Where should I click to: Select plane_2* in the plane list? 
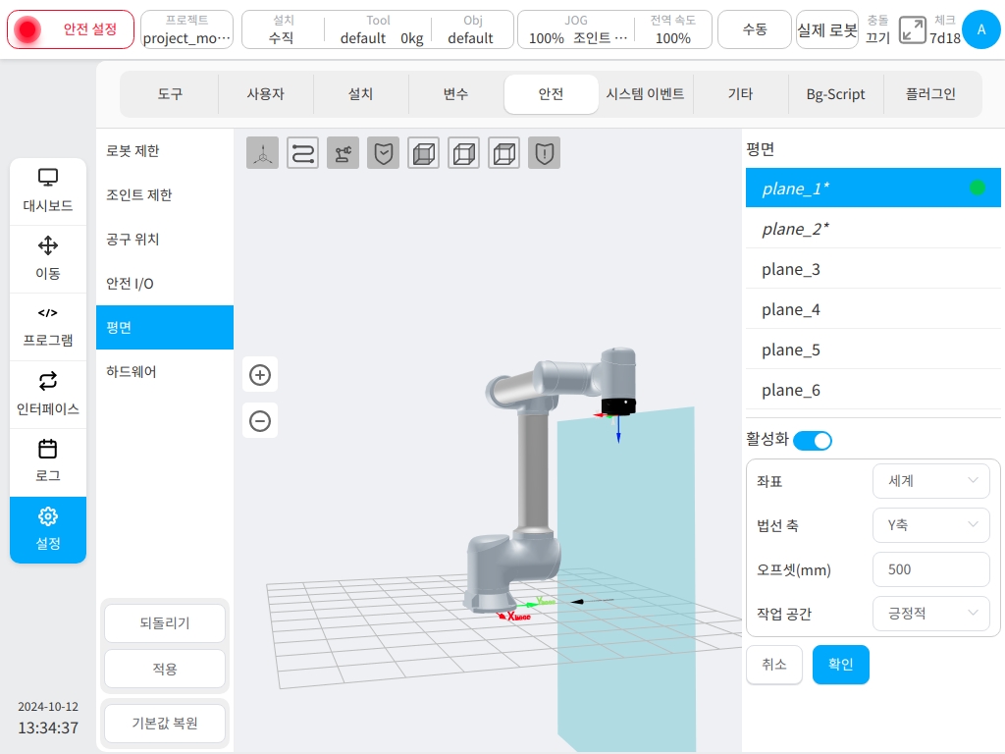click(873, 228)
